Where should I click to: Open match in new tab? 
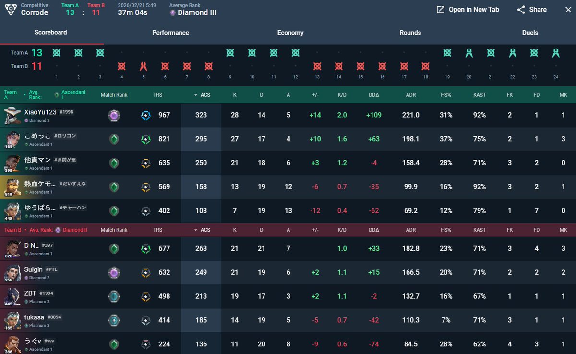(x=468, y=10)
